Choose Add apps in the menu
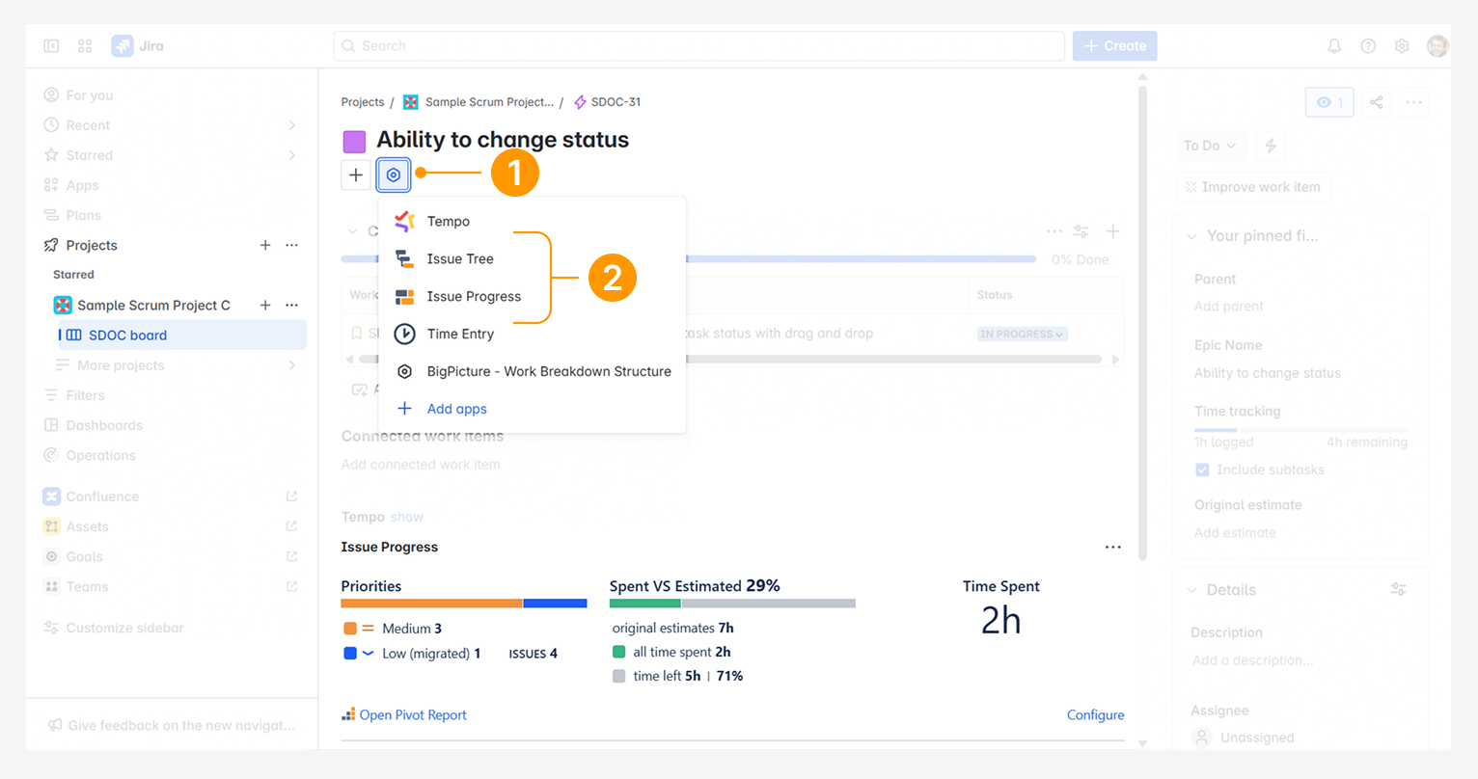 point(533,409)
